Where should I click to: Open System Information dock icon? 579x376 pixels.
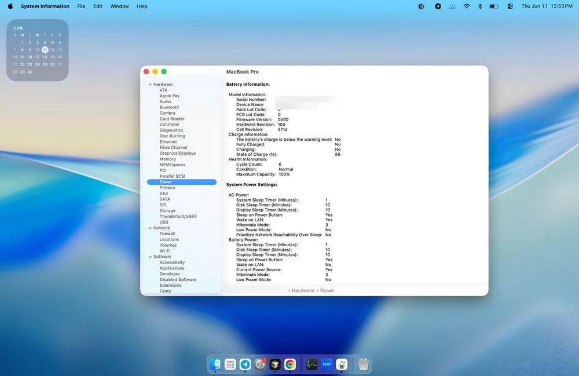342,364
